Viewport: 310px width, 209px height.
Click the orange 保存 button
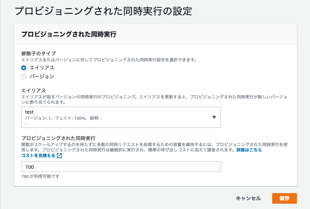click(284, 198)
